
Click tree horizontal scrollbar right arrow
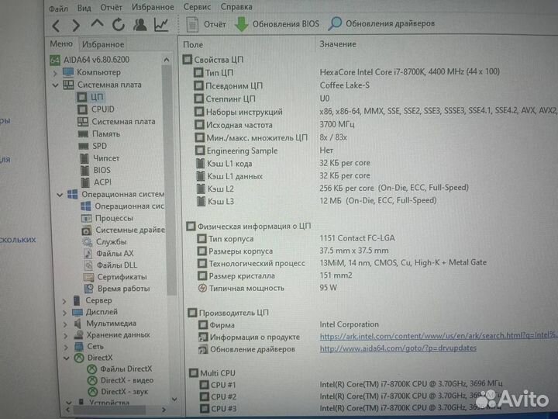[x=164, y=410]
